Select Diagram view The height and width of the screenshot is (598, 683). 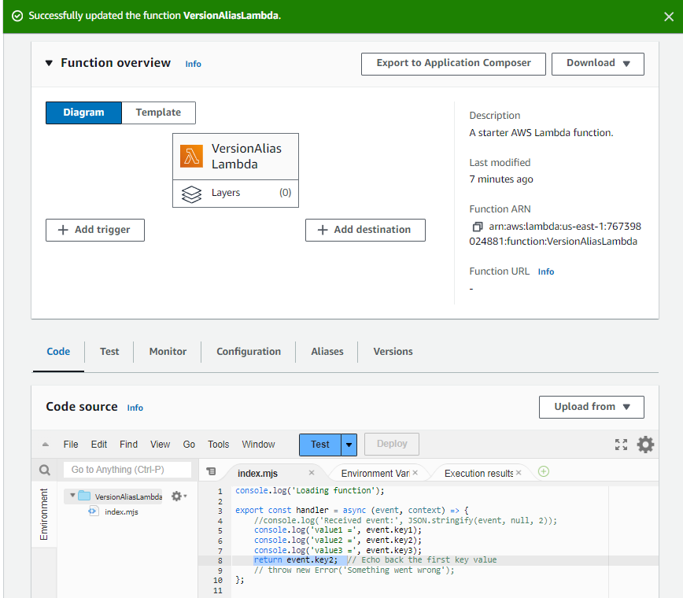pos(83,113)
